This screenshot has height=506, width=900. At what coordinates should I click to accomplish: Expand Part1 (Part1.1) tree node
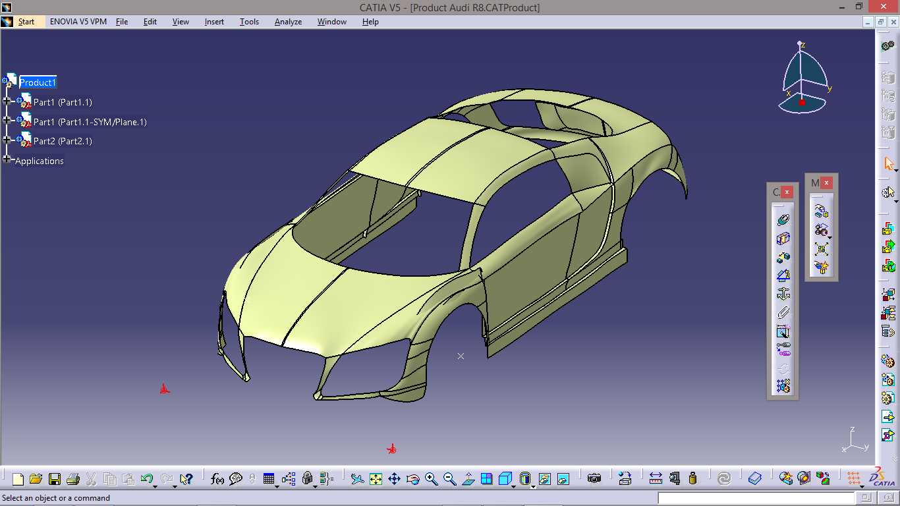(7, 101)
